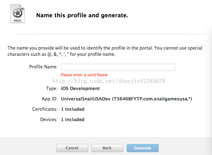Viewport: 212px width, 155px height.
Task: Click the 'Please enter a valid Name' error text
Action: (84, 75)
